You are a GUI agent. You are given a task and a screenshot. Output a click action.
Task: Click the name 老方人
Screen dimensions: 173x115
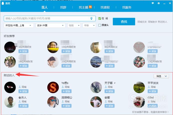click(x=22, y=98)
